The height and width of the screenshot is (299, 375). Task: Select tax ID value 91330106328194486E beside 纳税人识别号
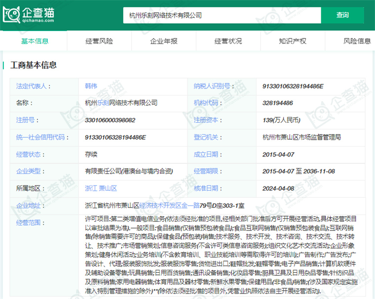click(293, 86)
